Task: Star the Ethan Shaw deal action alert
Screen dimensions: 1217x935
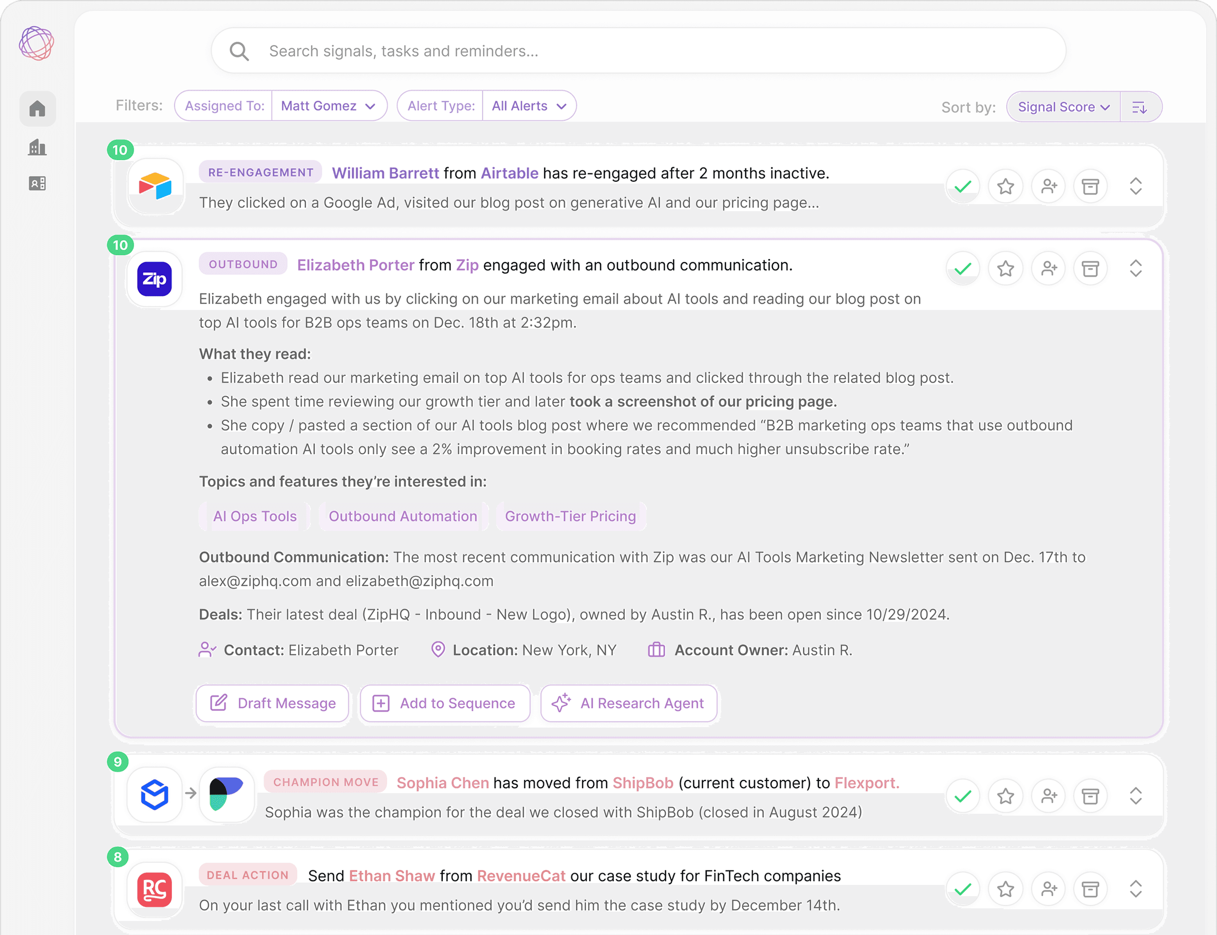Action: click(1006, 889)
